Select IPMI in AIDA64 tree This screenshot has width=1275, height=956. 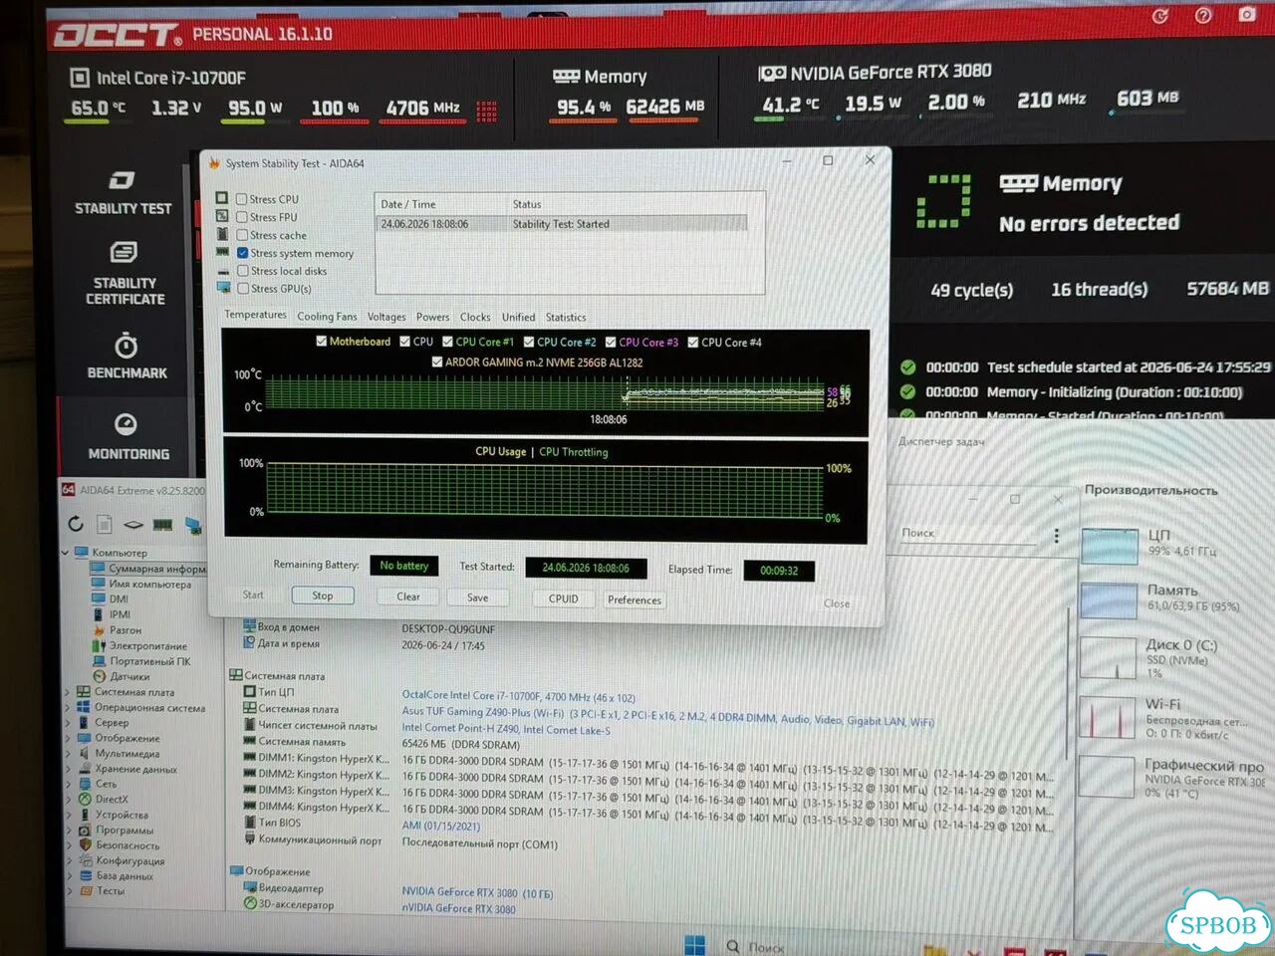112,614
